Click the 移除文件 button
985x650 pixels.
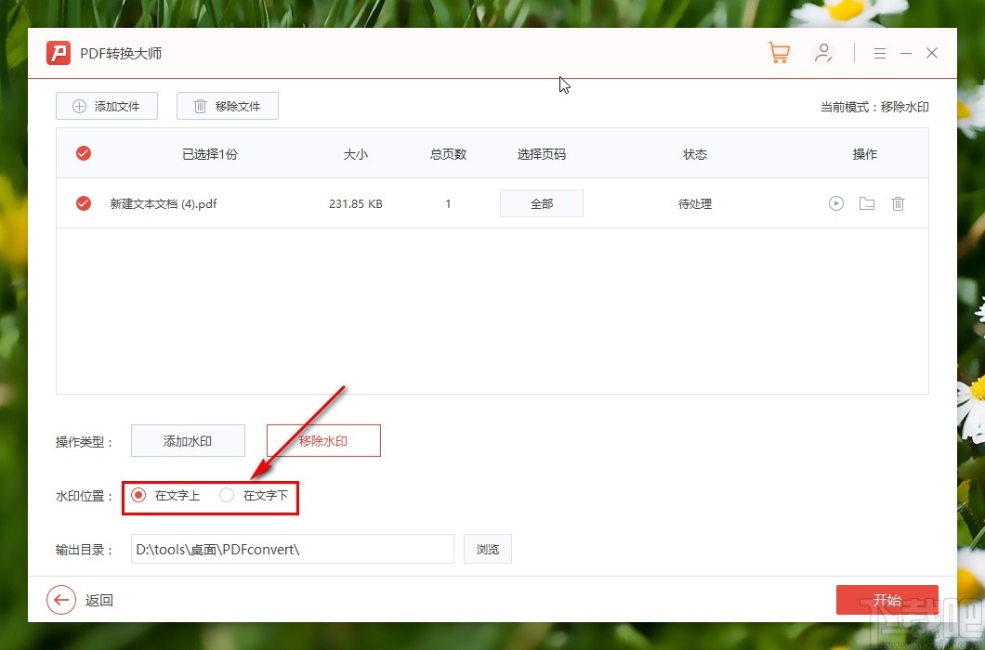click(227, 106)
